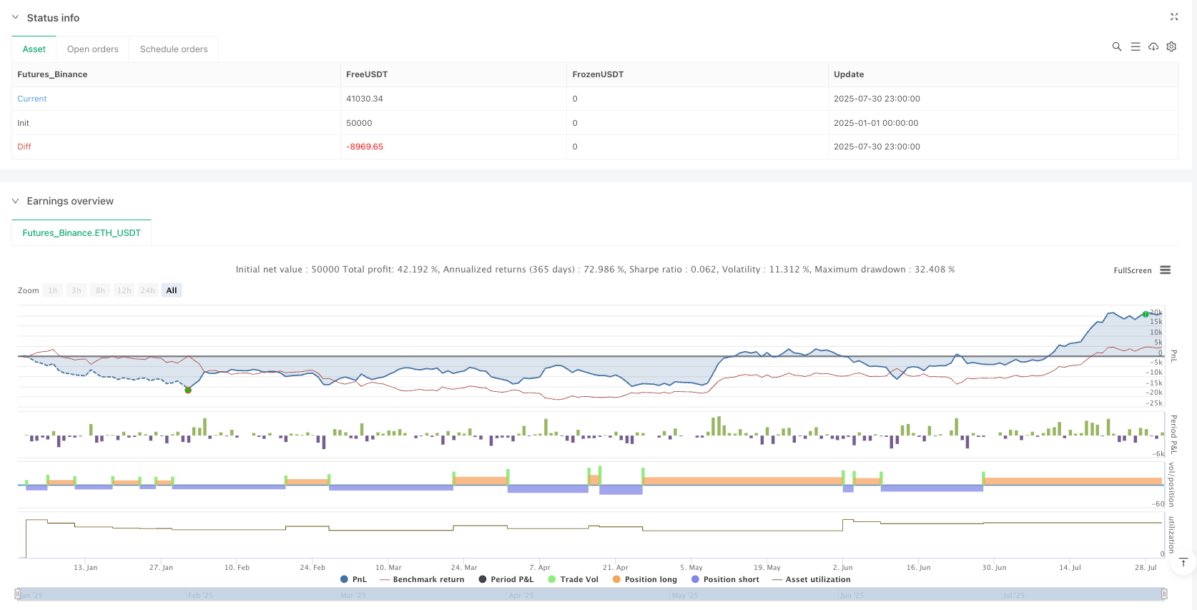
Task: Switch to the Open orders tab
Action: pyautogui.click(x=93, y=49)
